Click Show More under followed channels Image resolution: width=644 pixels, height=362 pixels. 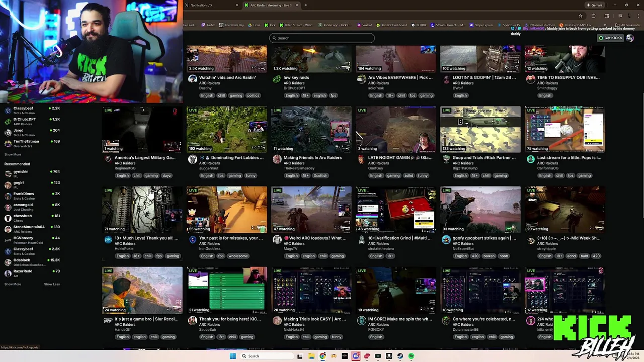13,154
